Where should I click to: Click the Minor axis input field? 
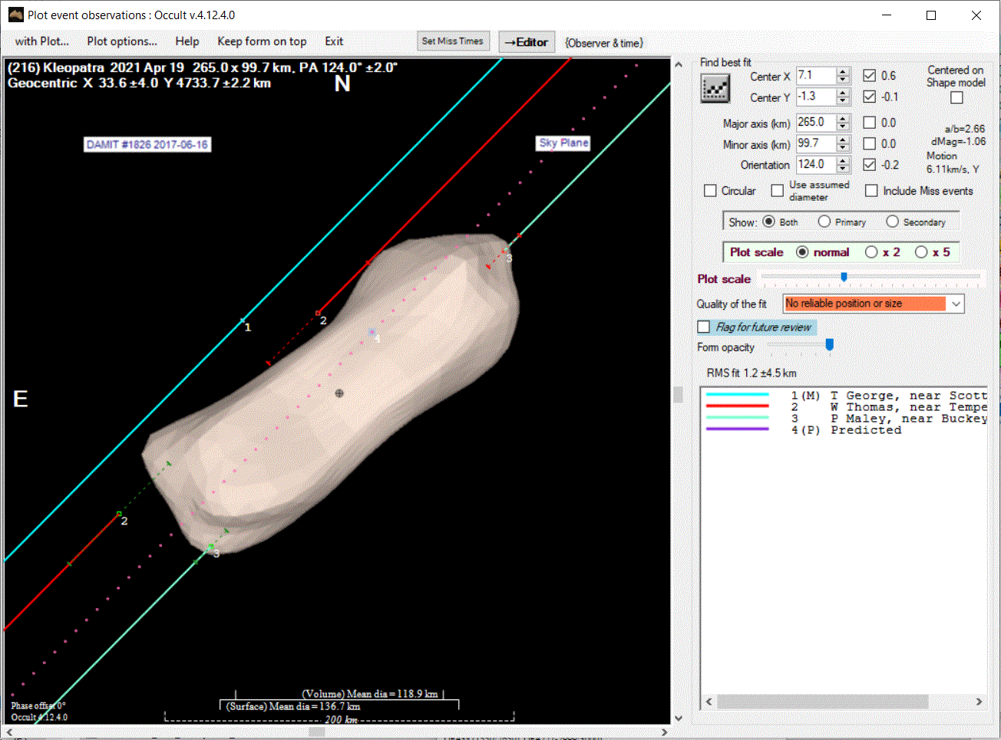tap(815, 143)
